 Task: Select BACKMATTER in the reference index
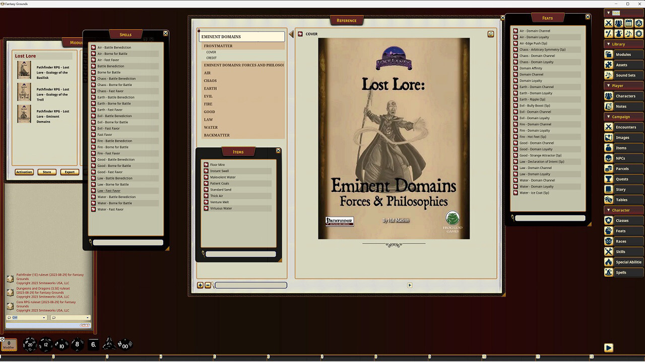217,135
